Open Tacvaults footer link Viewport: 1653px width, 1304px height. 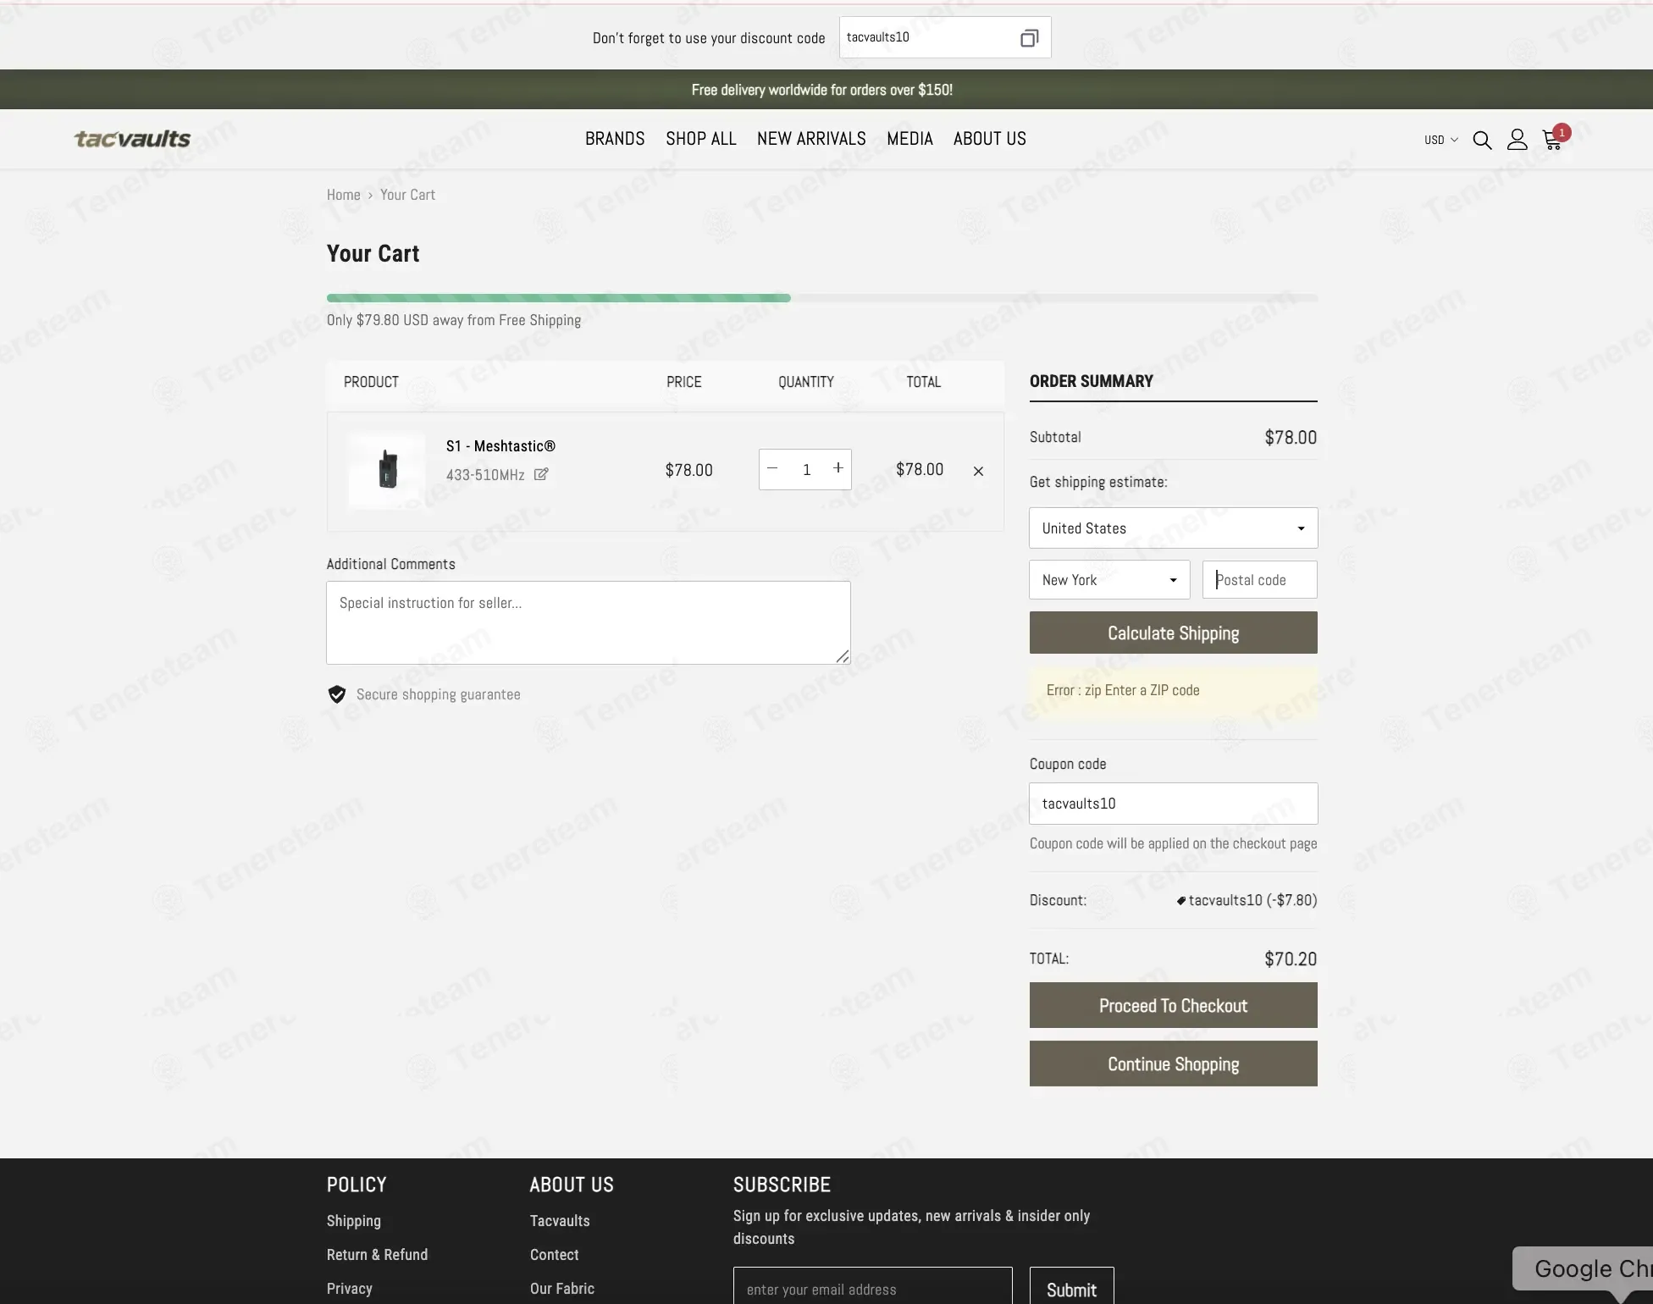point(560,1221)
